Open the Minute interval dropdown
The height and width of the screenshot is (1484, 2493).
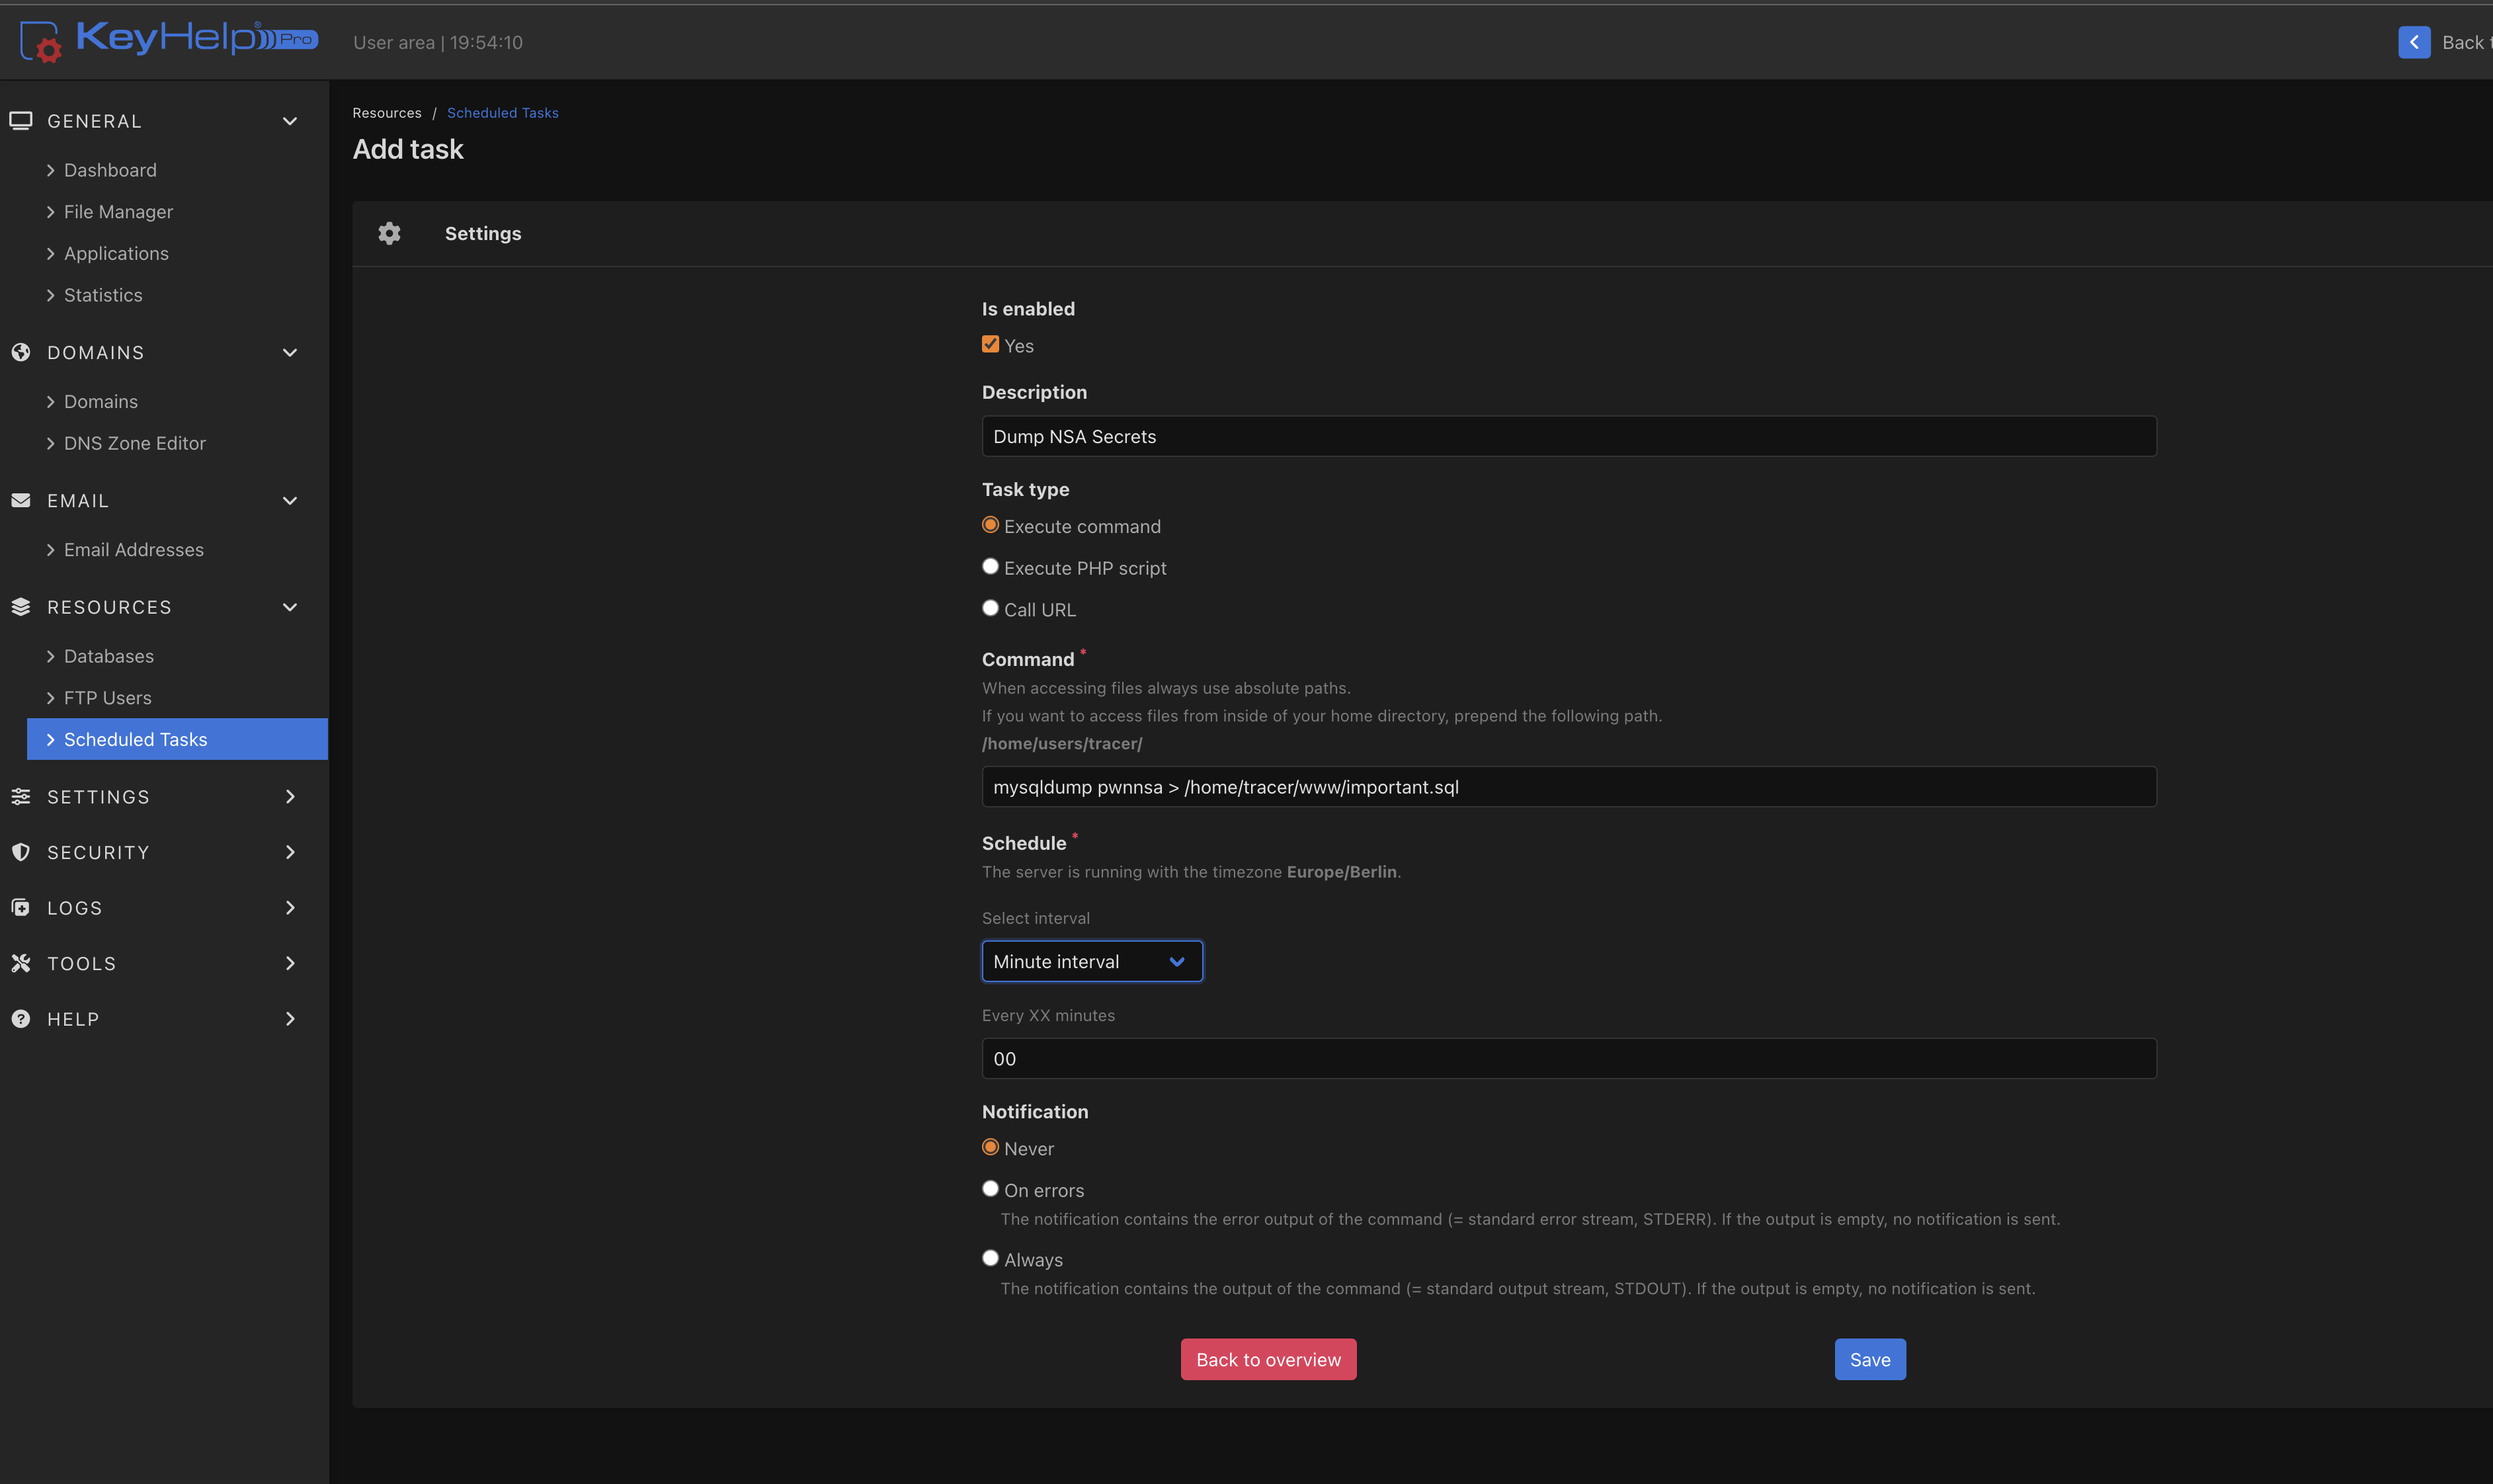pyautogui.click(x=1092, y=961)
